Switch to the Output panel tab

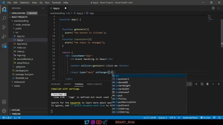pos(67,84)
